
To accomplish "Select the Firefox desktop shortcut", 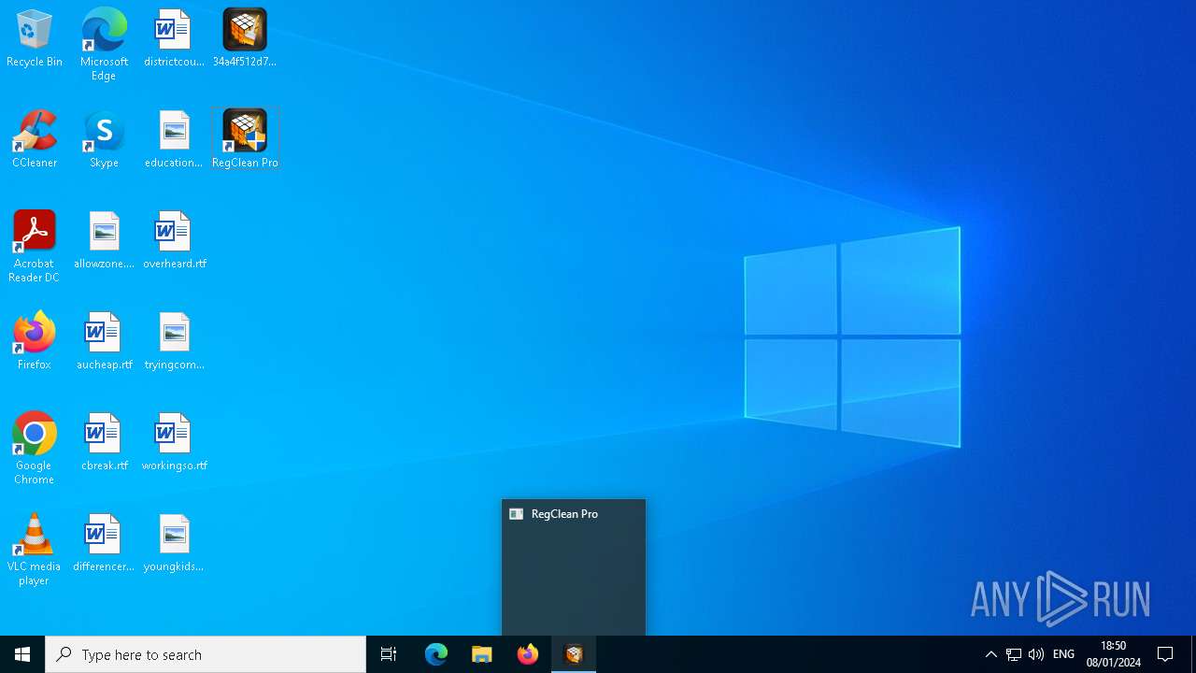I will coord(35,342).
